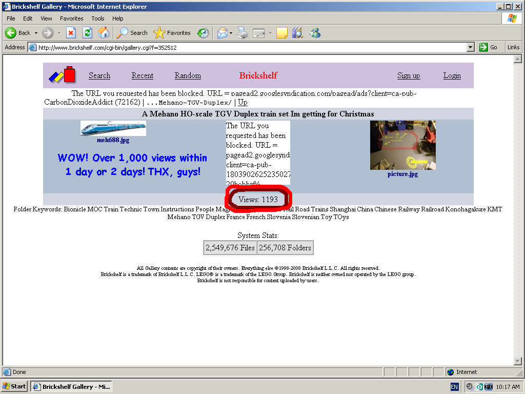The image size is (525, 394).
Task: Click the Brickshelf brick logo
Action: click(62, 74)
